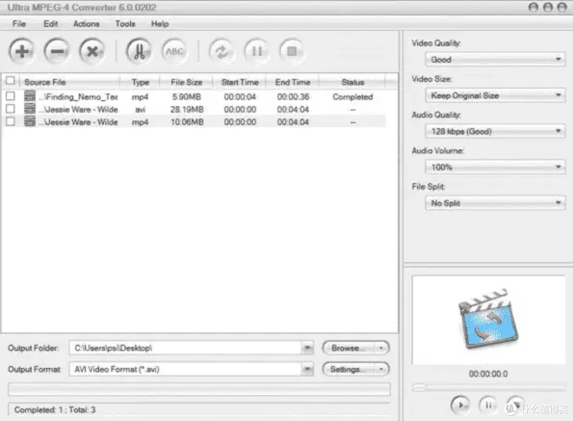Image resolution: width=573 pixels, height=421 pixels.
Task: Click the Settings button
Action: point(348,369)
